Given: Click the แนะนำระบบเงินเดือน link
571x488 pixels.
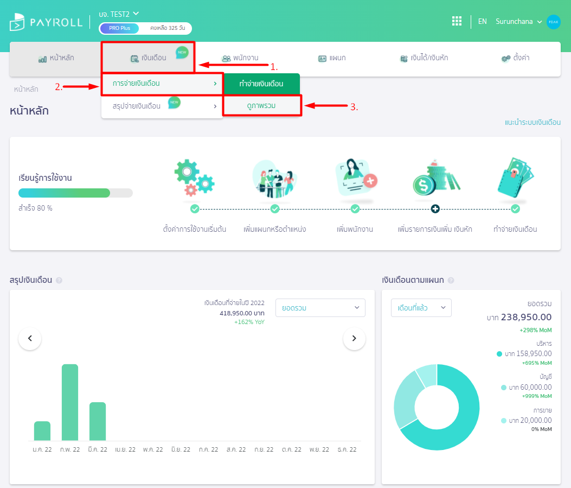Looking at the screenshot, I should [532, 123].
